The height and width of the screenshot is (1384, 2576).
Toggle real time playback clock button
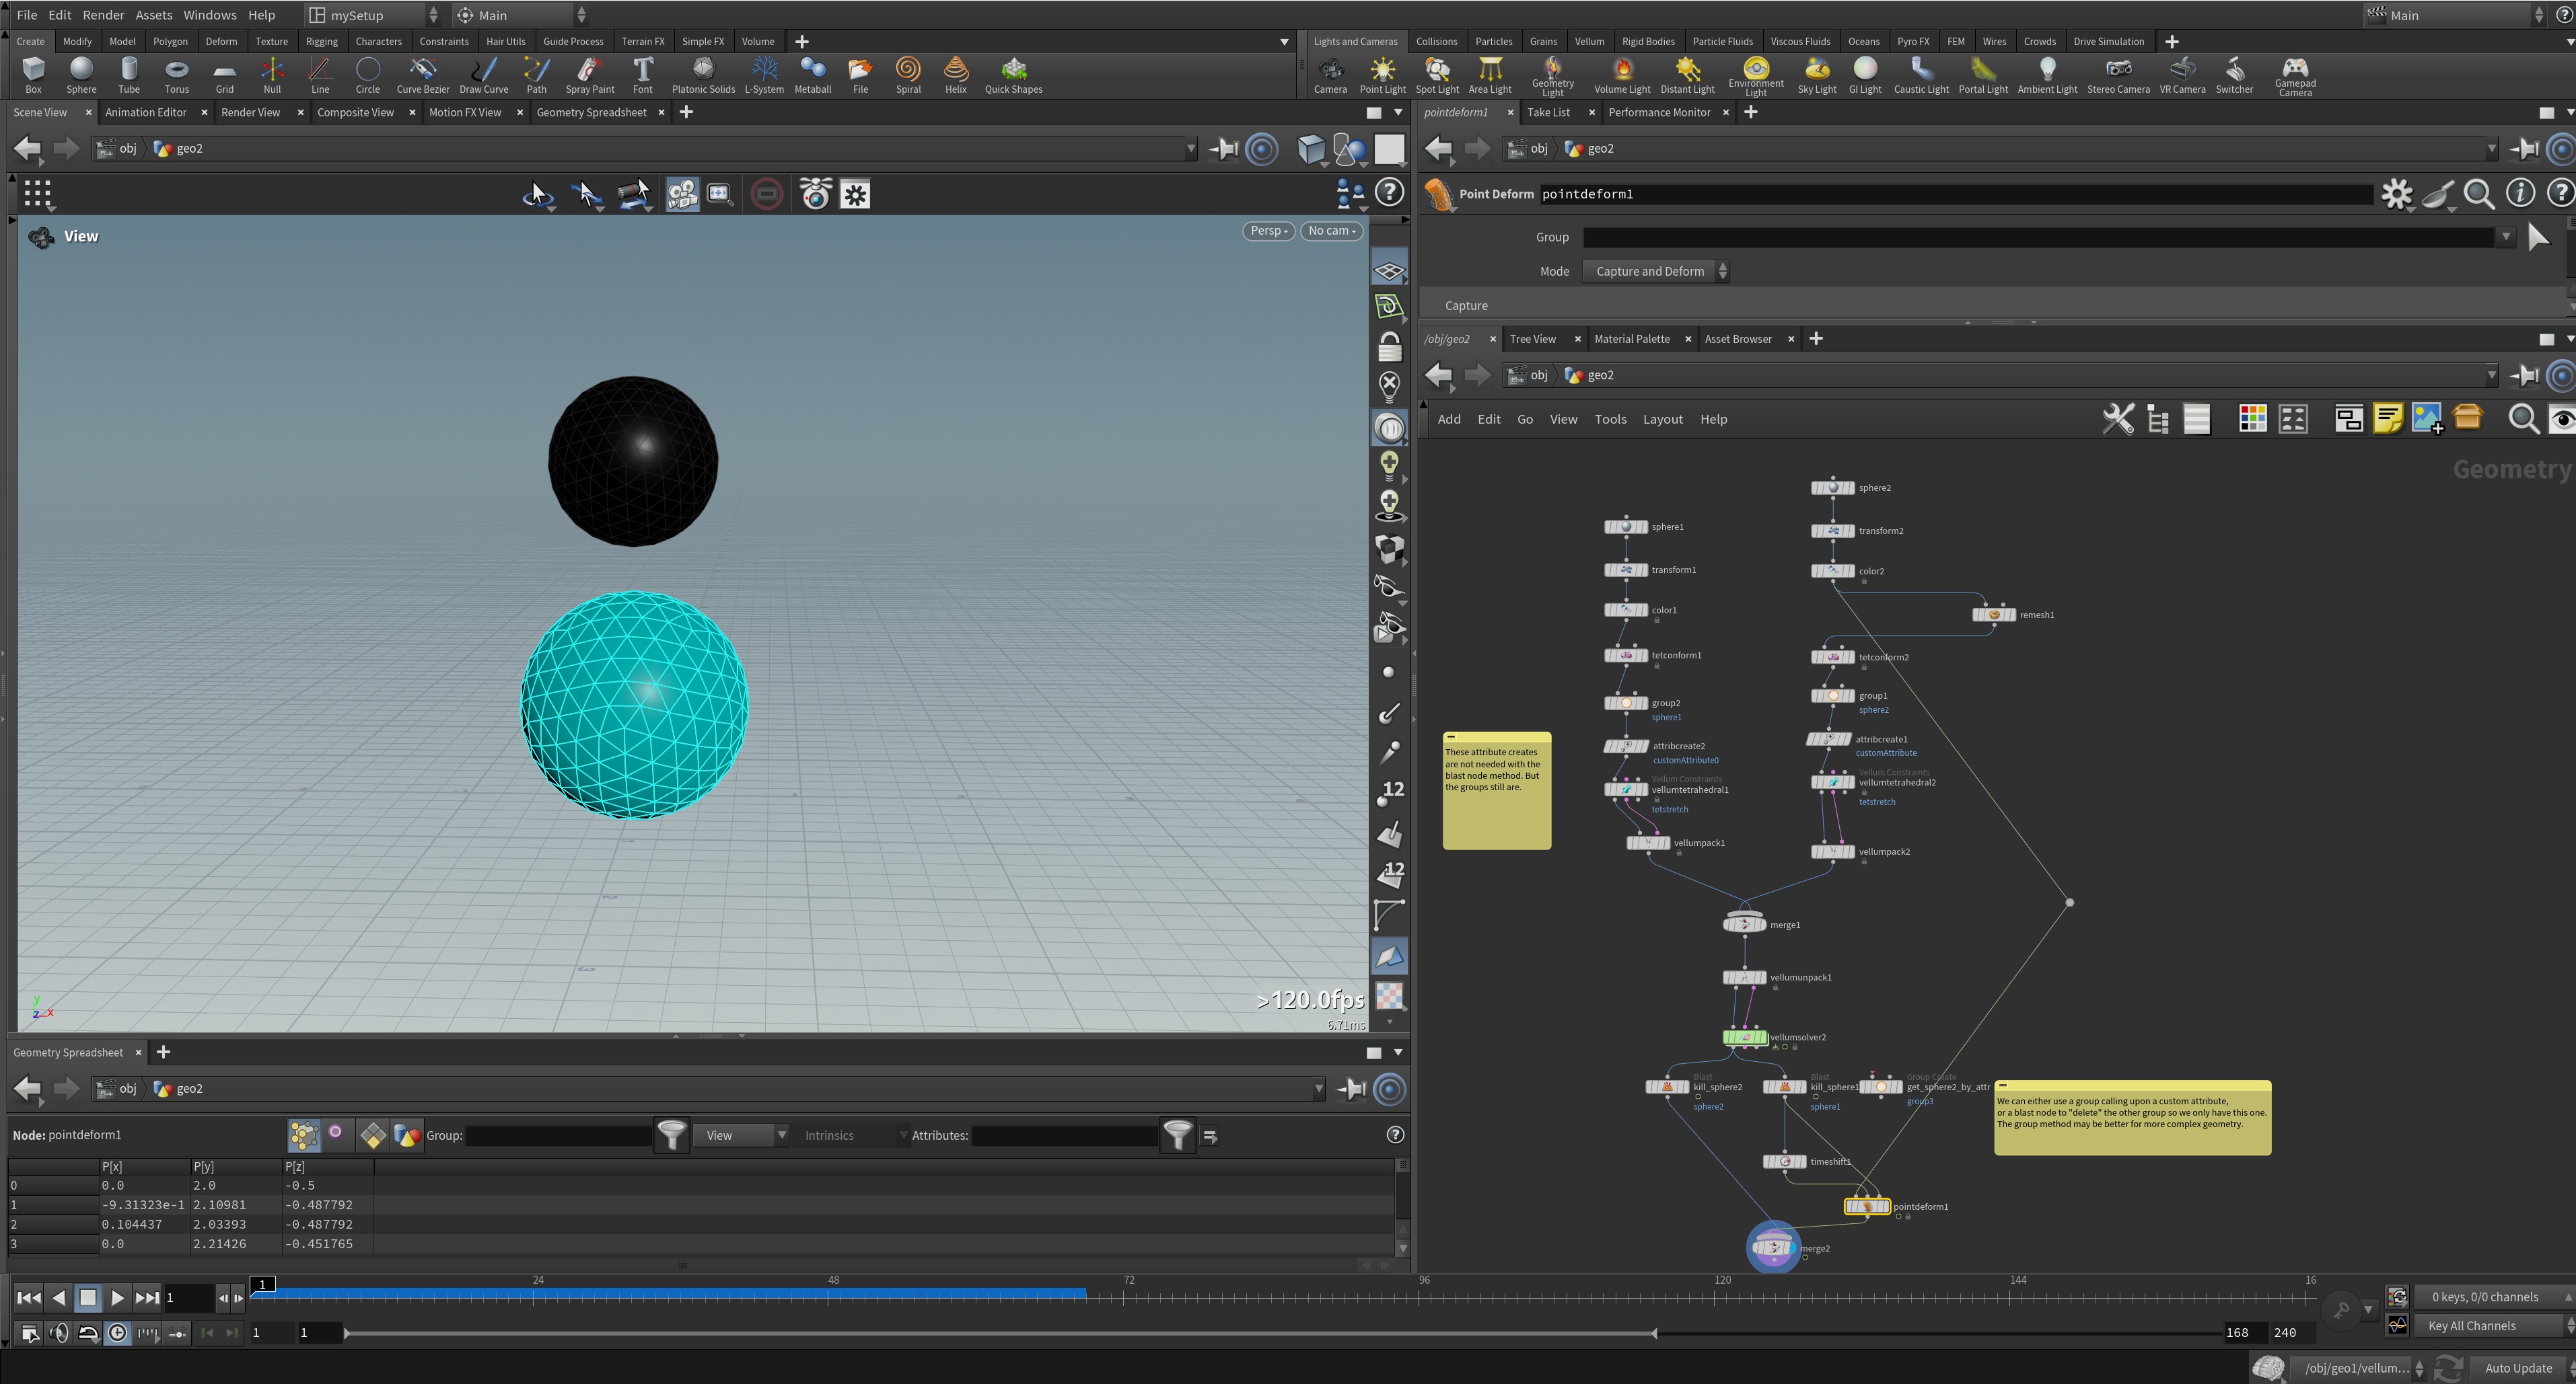(x=118, y=1333)
